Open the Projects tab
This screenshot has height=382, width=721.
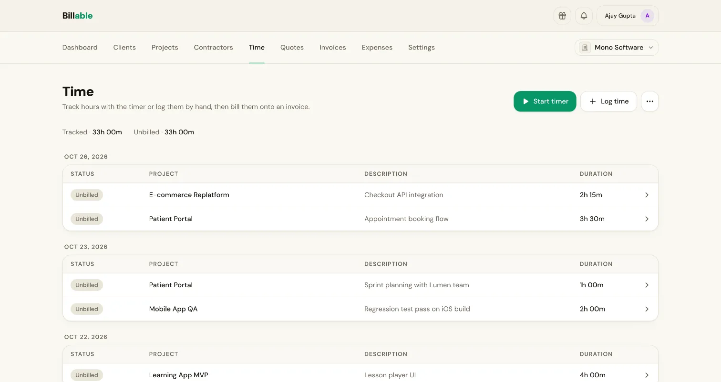click(x=165, y=48)
